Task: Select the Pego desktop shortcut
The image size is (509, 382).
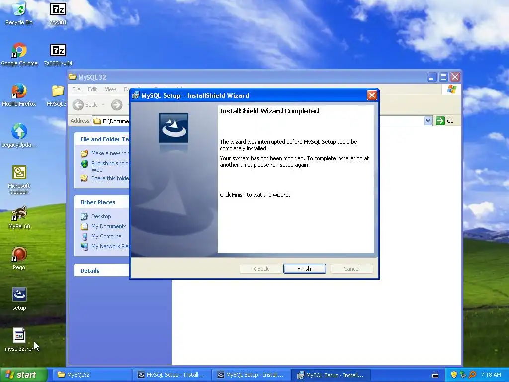Action: coord(19,258)
